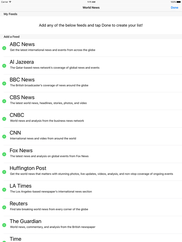Click the My Feeds section header

(x=10, y=14)
